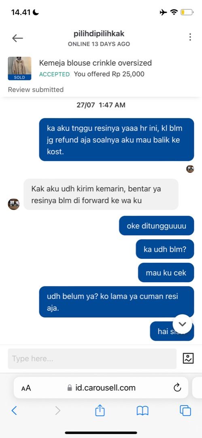Viewport: 202px width, 438px height.
Task: Tap the image attachment icon beside input
Action: pyautogui.click(x=188, y=358)
